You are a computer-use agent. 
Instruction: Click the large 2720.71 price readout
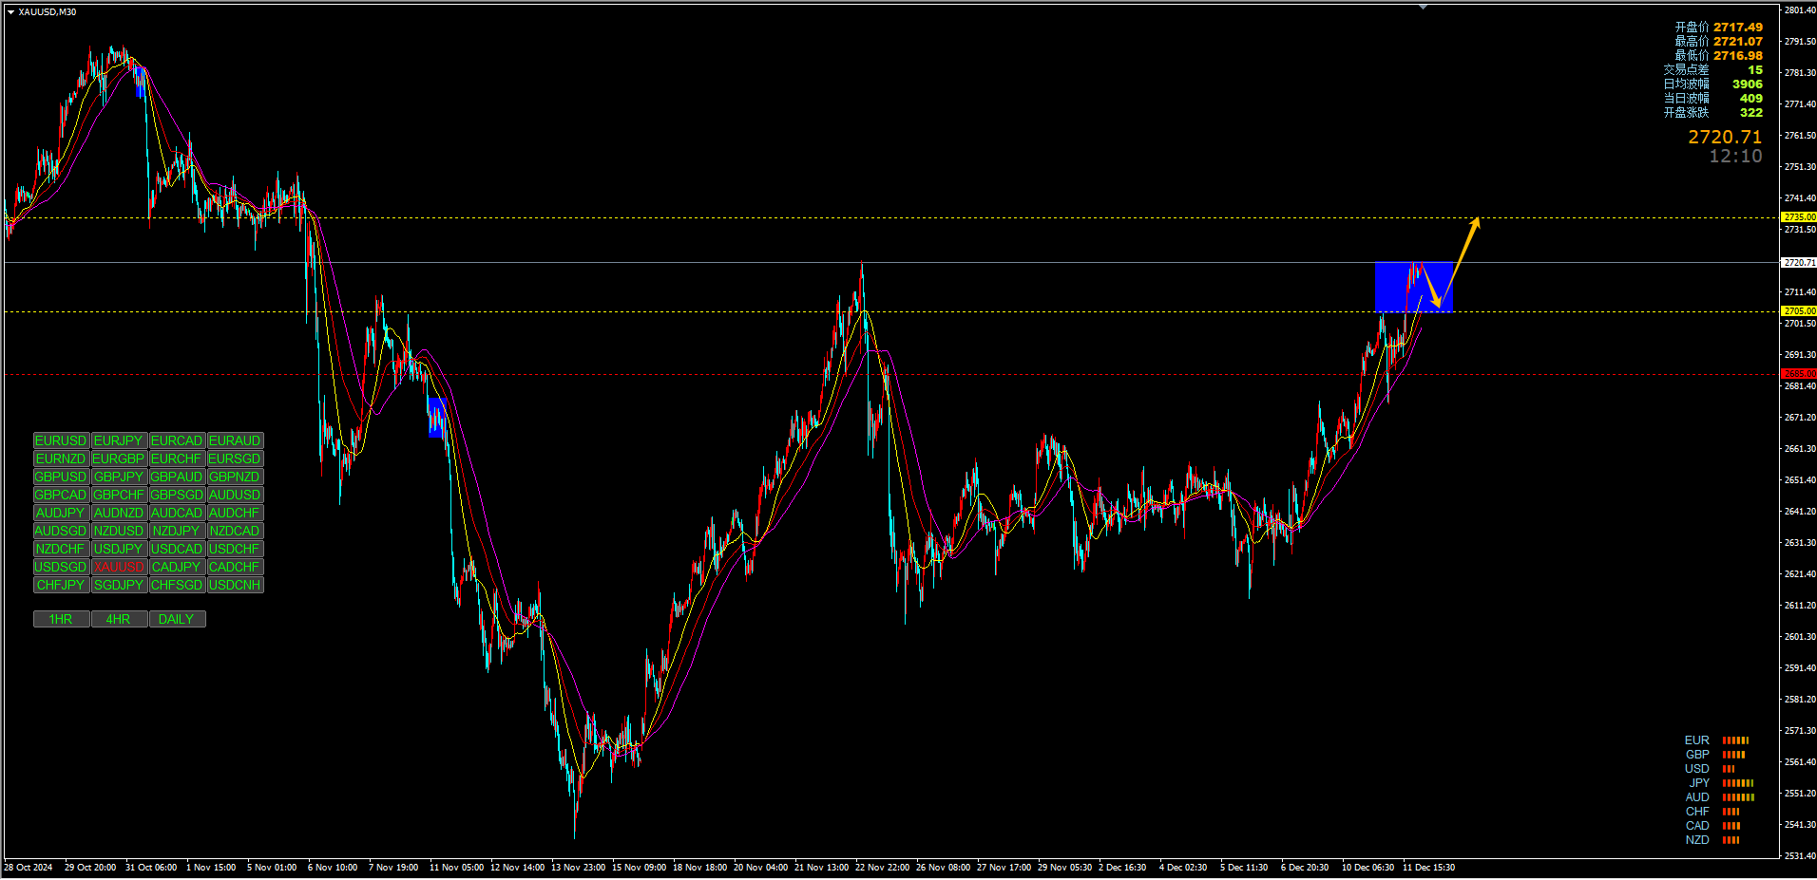1724,137
